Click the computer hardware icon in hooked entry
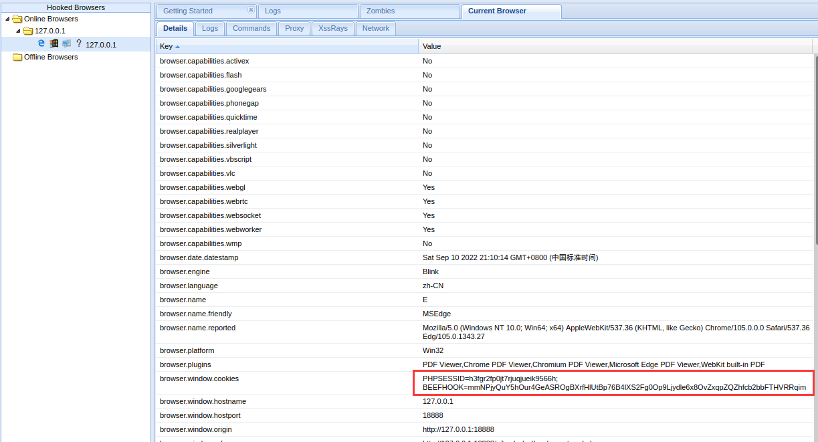 66,43
